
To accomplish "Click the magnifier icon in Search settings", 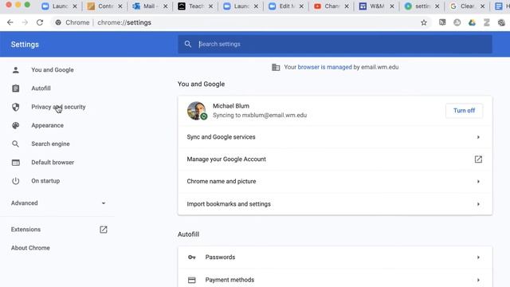I will coord(188,44).
